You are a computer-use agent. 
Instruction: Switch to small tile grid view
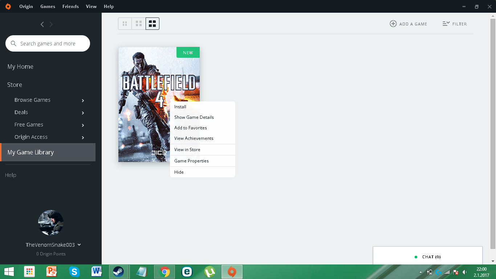pos(125,24)
